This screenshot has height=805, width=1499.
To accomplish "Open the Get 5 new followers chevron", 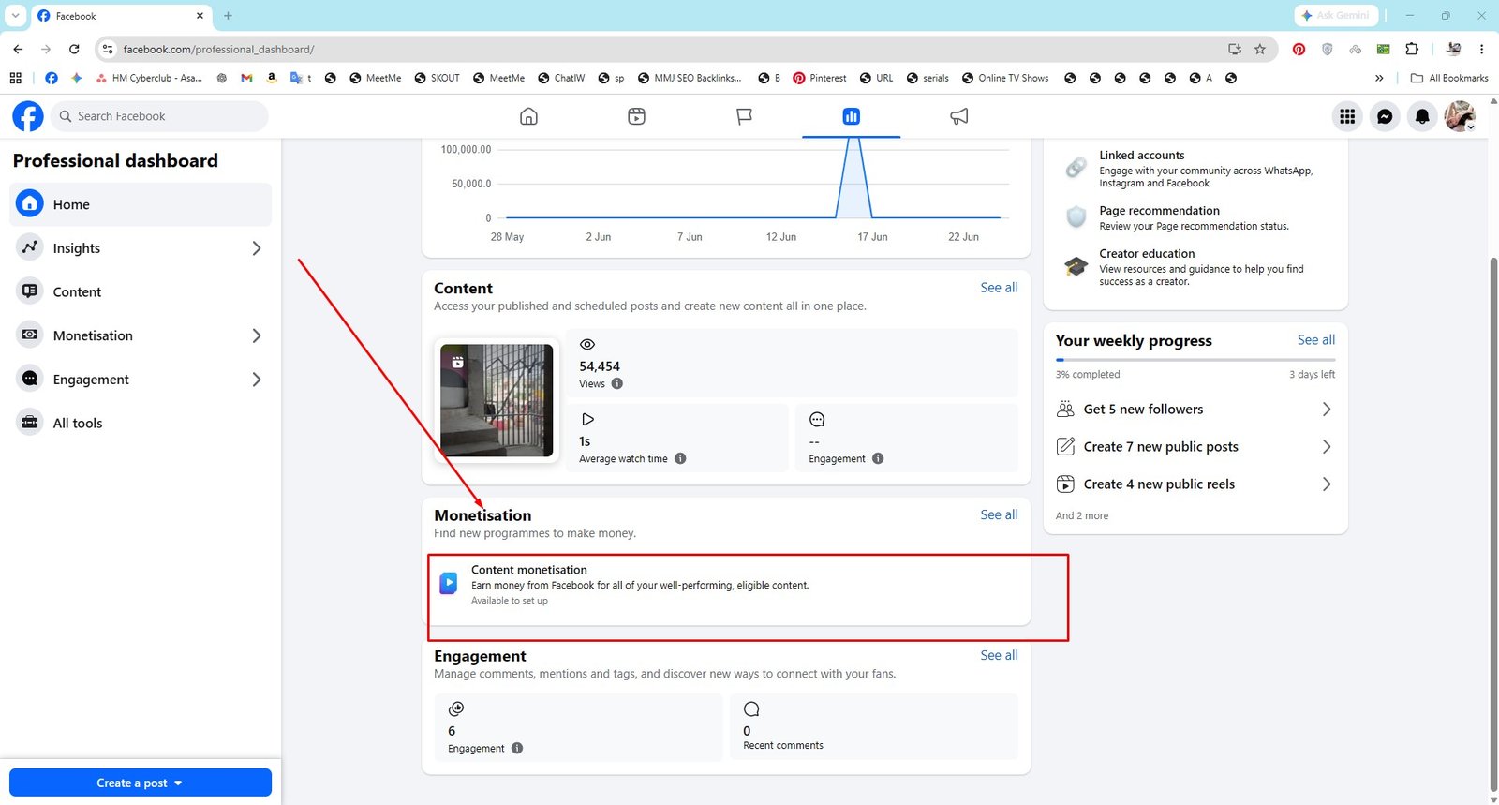I will pos(1326,410).
